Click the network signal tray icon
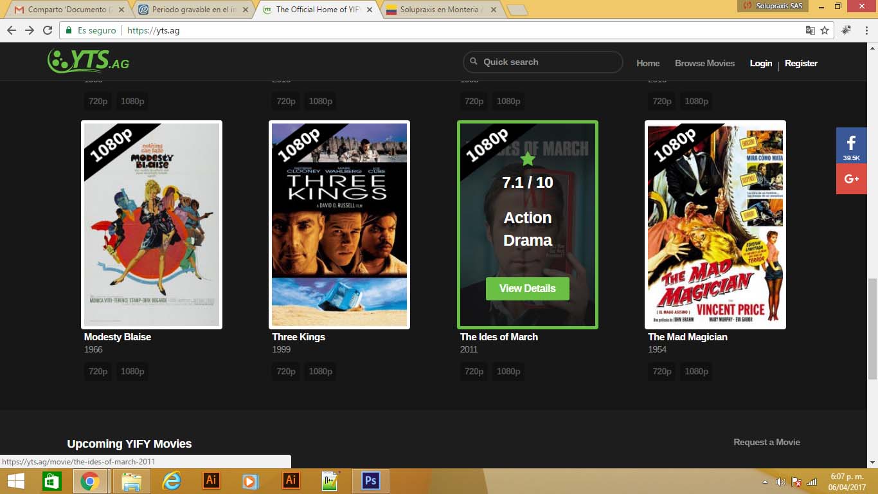The width and height of the screenshot is (878, 494). (812, 482)
